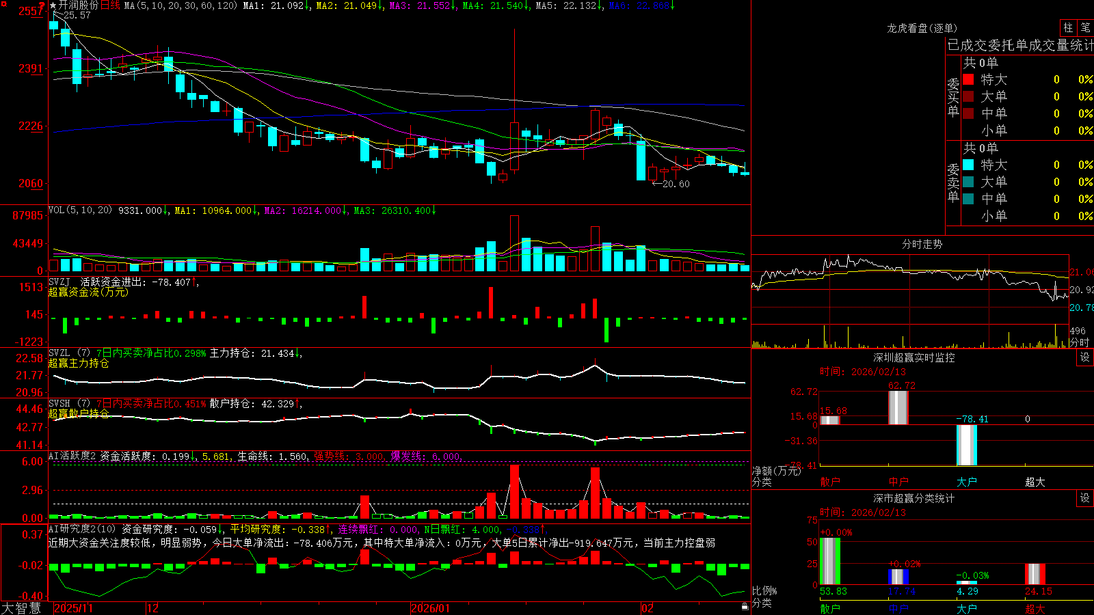
Task: Click the red 超大 24.15 bar in 分类统计
Action: (1035, 574)
